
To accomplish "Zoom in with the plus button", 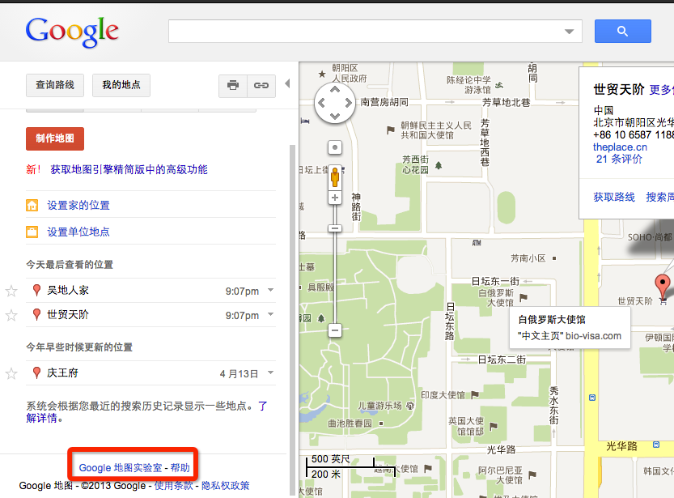I will [335, 198].
